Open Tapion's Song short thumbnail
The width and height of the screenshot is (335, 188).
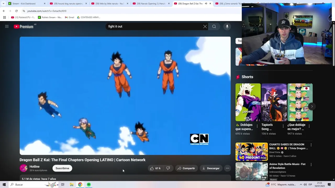[x=274, y=102]
